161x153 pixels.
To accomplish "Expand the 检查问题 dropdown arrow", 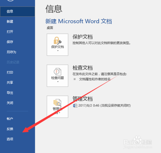I will 58,82.
